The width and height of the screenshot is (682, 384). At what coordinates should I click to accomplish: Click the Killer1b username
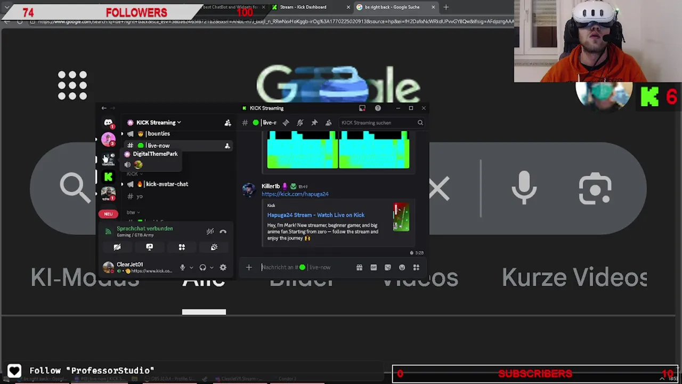click(x=271, y=186)
